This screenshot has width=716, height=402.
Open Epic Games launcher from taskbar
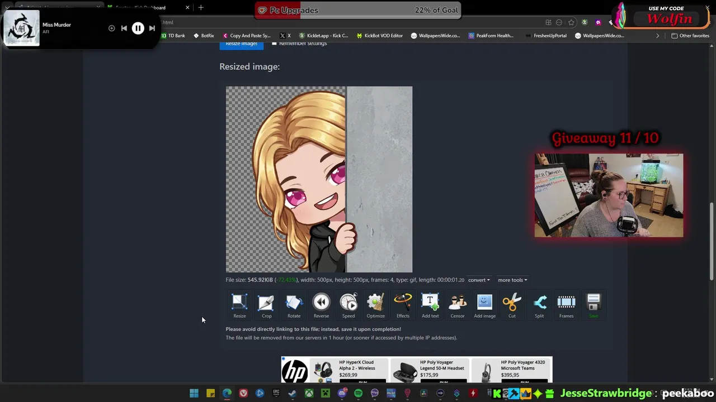coord(276,393)
